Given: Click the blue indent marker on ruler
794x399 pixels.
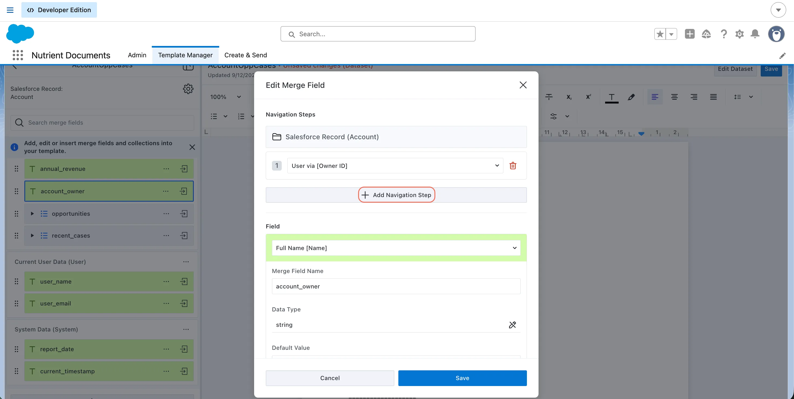Looking at the screenshot, I should [x=641, y=134].
